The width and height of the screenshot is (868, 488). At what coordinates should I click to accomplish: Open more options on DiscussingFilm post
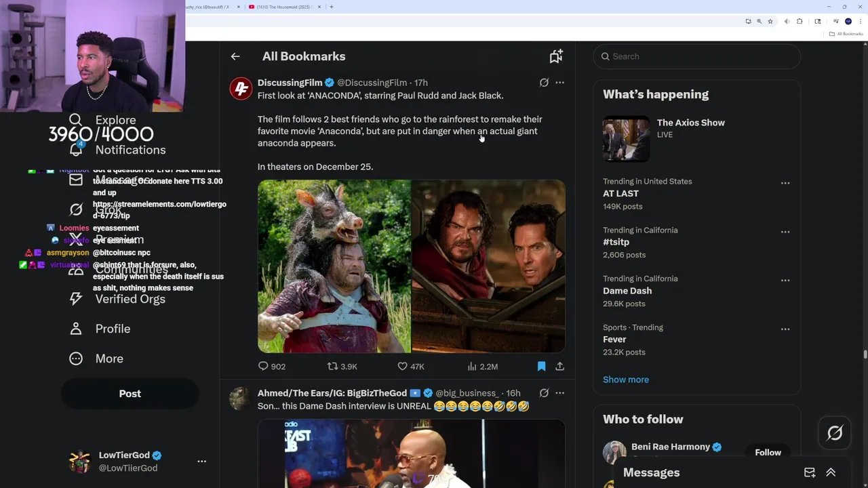(x=559, y=82)
